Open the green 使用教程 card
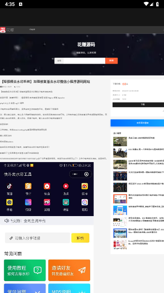The height and width of the screenshot is (293, 164). pyautogui.click(x=25, y=270)
